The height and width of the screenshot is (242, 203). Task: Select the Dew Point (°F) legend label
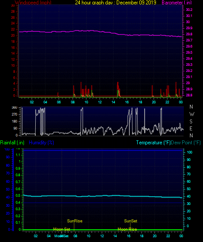186,143
